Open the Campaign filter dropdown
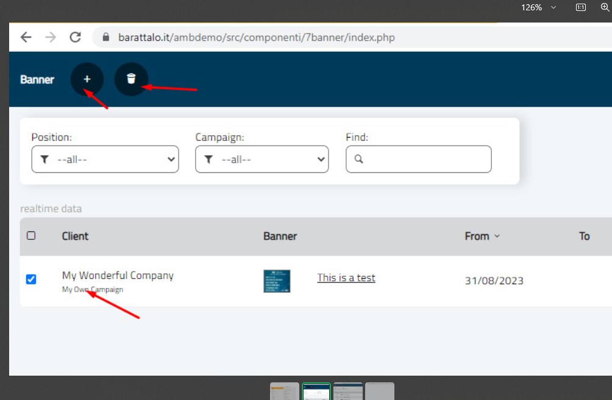612x400 pixels. [x=262, y=159]
